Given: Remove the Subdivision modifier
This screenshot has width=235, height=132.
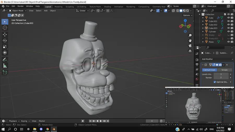Looking at the screenshot, I should click(x=227, y=65).
